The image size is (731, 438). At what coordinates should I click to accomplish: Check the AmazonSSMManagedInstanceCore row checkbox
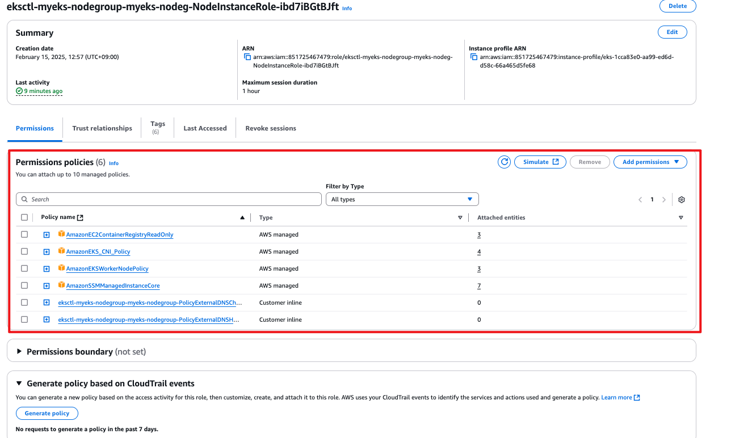24,285
